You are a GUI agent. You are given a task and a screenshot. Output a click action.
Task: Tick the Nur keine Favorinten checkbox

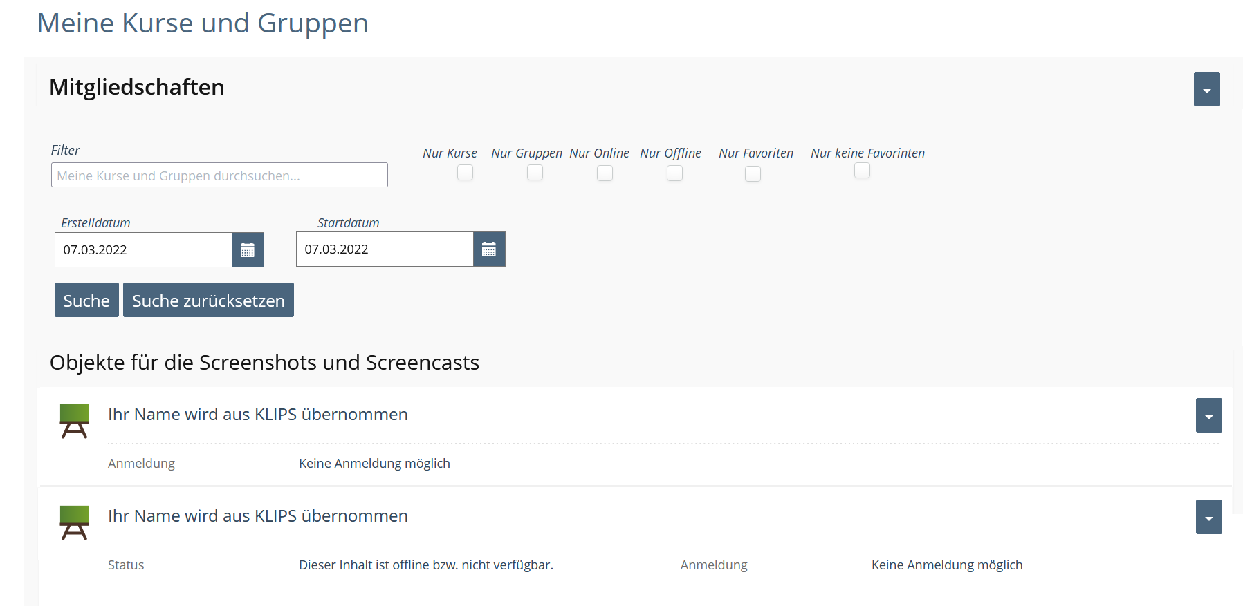tap(862, 170)
